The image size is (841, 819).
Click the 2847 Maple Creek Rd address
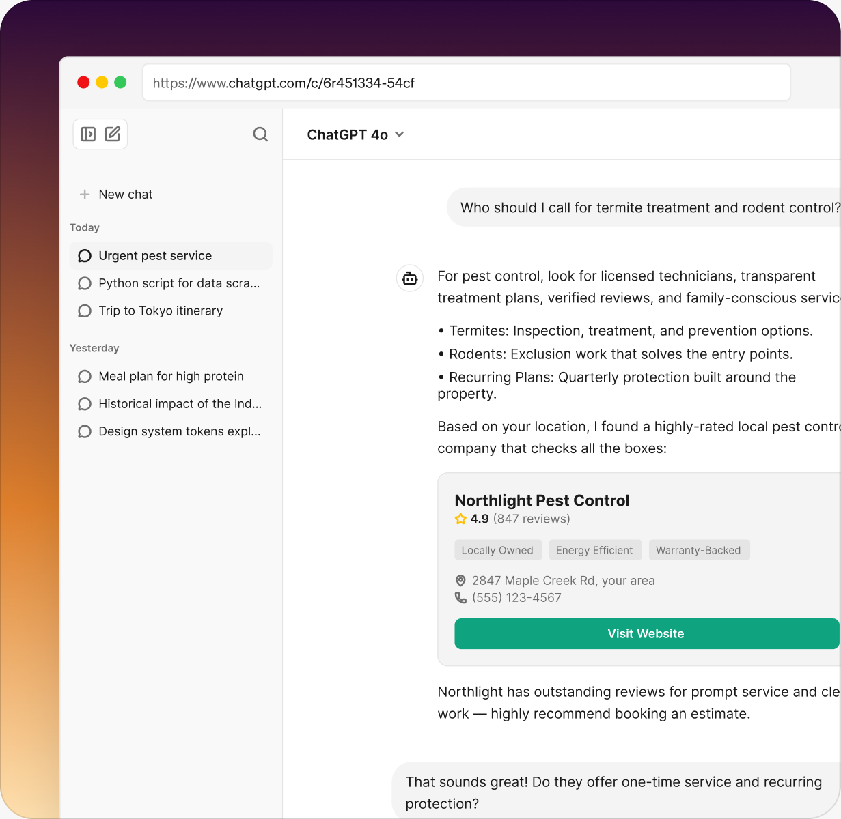(x=563, y=581)
